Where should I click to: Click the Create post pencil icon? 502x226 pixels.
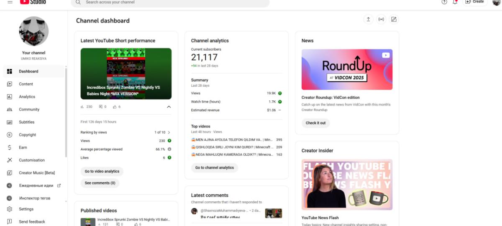(393, 19)
